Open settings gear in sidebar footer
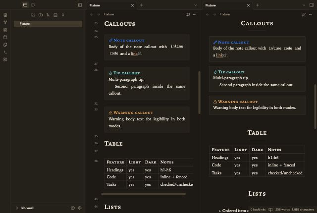The image size is (317, 213). pos(80,208)
